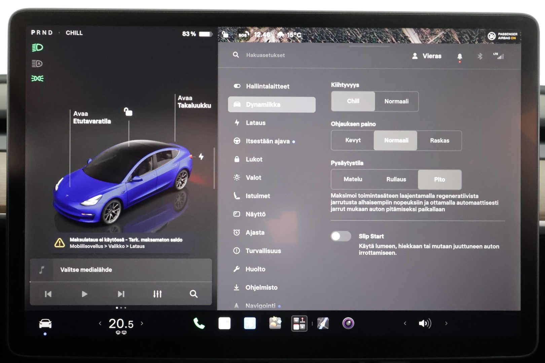The height and width of the screenshot is (363, 545).
Task: Tap the media search magnifier icon
Action: pyautogui.click(x=193, y=294)
